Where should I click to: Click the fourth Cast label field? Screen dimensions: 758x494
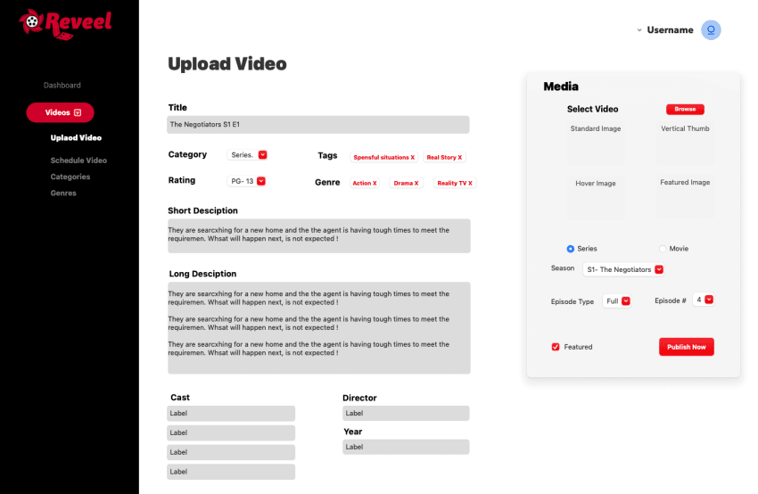pyautogui.click(x=231, y=472)
